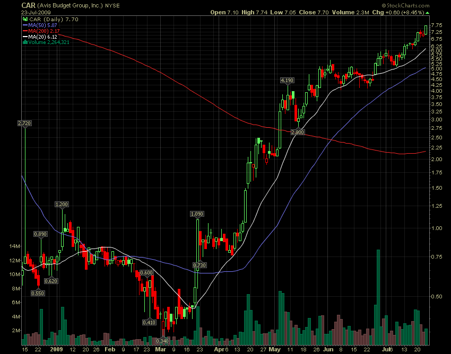
Task: Click the 2009 year label on the date axis
Action: pos(56,349)
